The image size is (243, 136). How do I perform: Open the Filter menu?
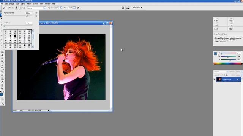click(x=29, y=4)
